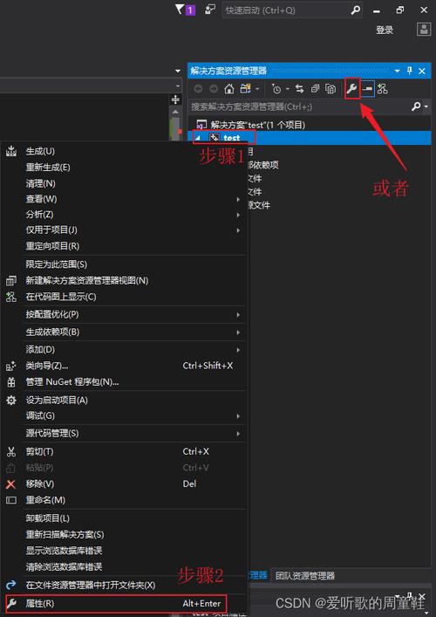The width and height of the screenshot is (436, 617).
Task: Click the 登录 sign-in link
Action: tap(385, 30)
